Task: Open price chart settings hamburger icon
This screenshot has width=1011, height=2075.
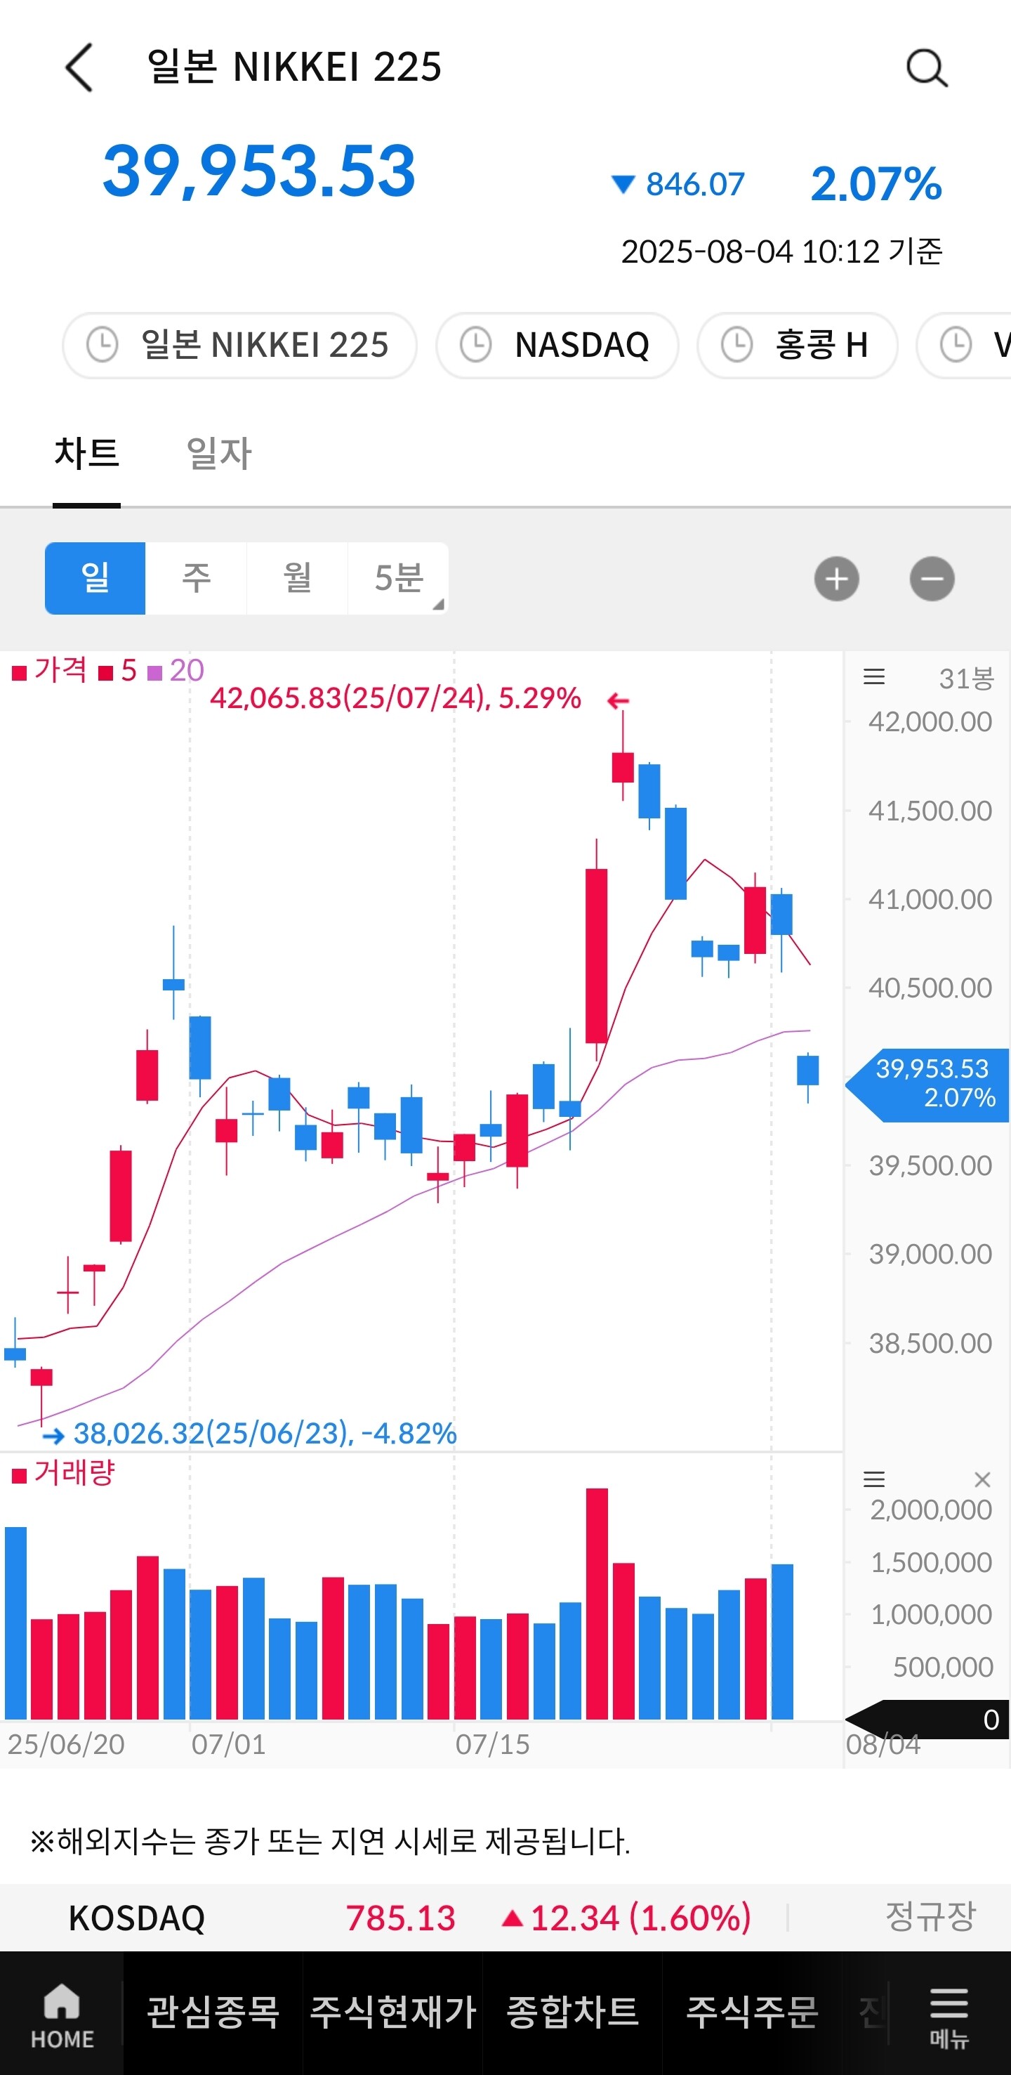Action: 874,677
